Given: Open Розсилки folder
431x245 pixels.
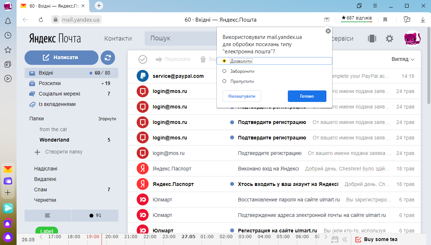Looking at the screenshot, I should point(71,84).
